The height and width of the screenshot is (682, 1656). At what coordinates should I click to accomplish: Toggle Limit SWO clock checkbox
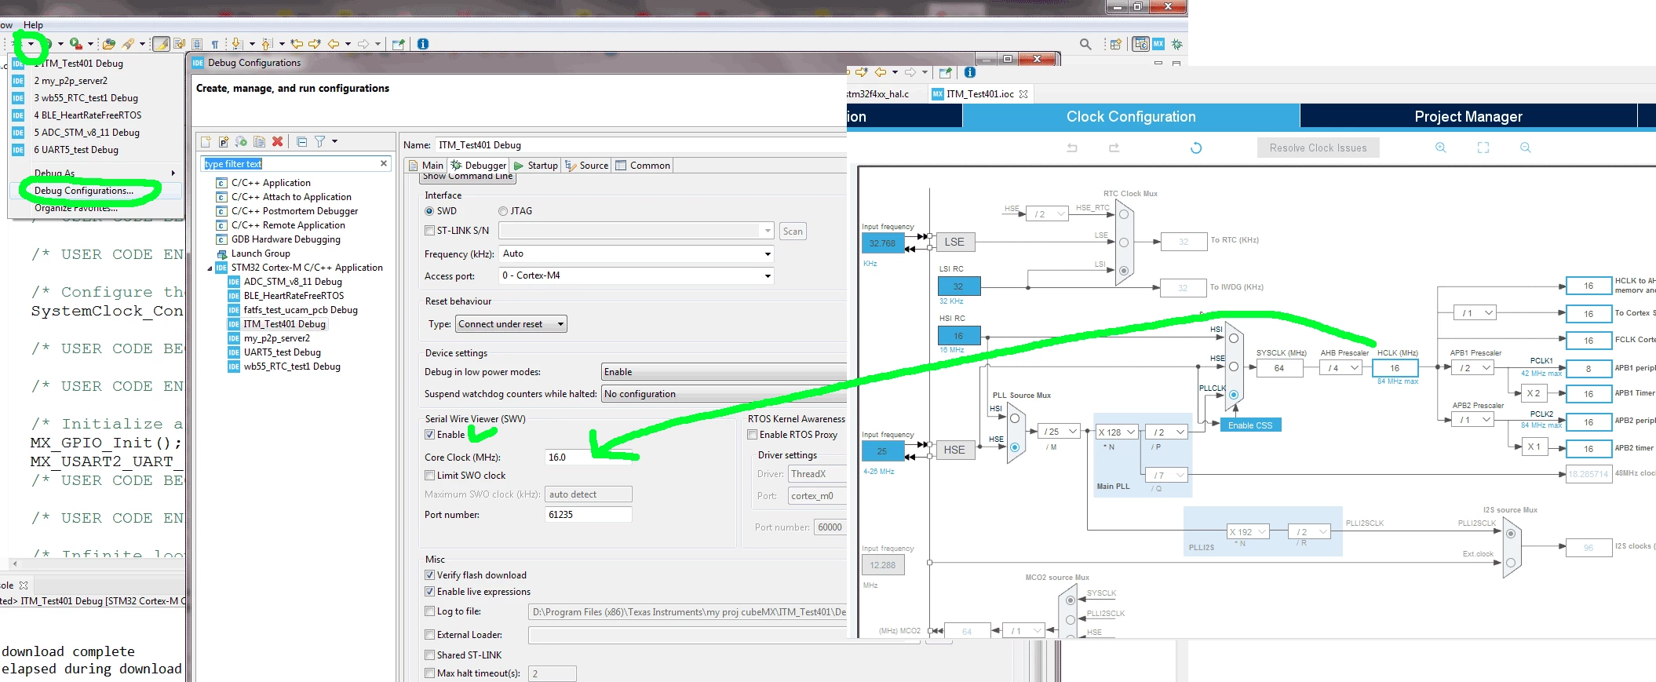(x=429, y=476)
